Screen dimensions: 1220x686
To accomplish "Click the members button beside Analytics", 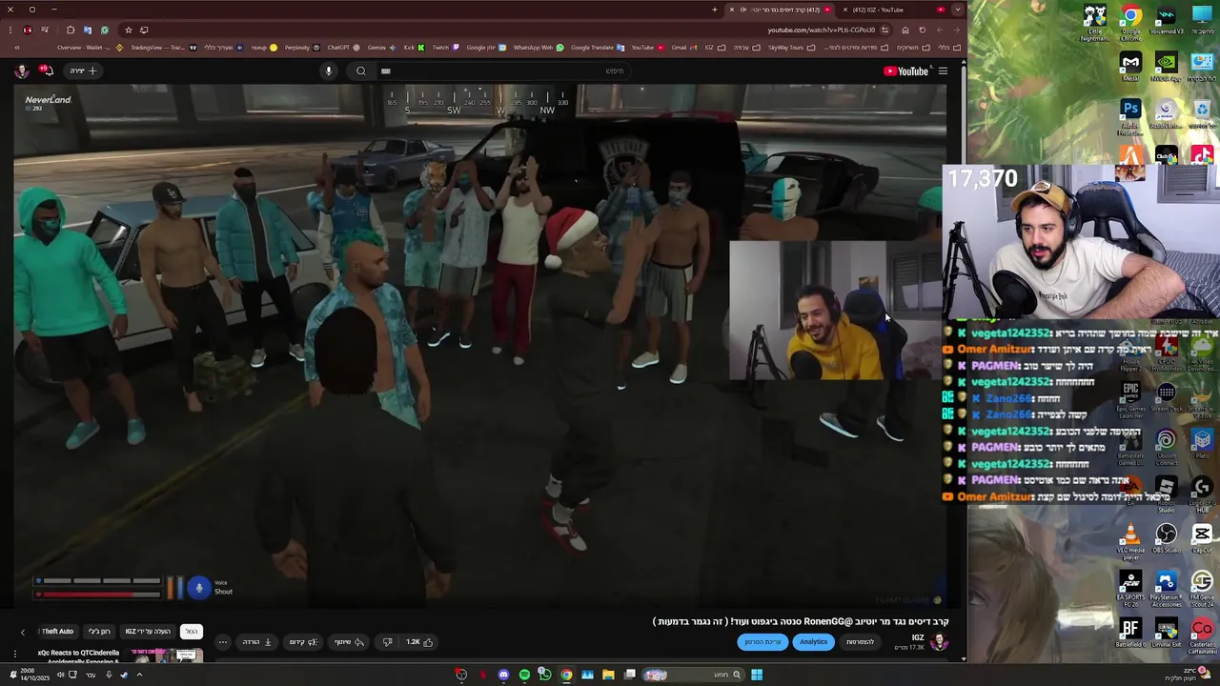I will [861, 642].
